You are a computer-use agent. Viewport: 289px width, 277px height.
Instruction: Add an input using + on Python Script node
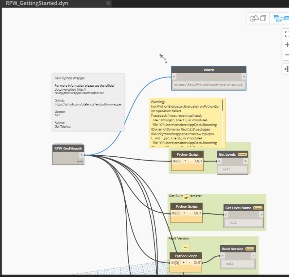point(184,161)
